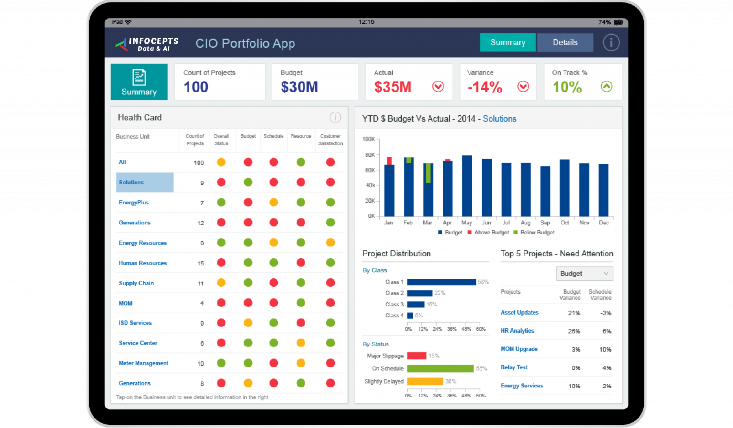733x428 pixels.
Task: Open the EnergyPlus business unit
Action: (134, 203)
